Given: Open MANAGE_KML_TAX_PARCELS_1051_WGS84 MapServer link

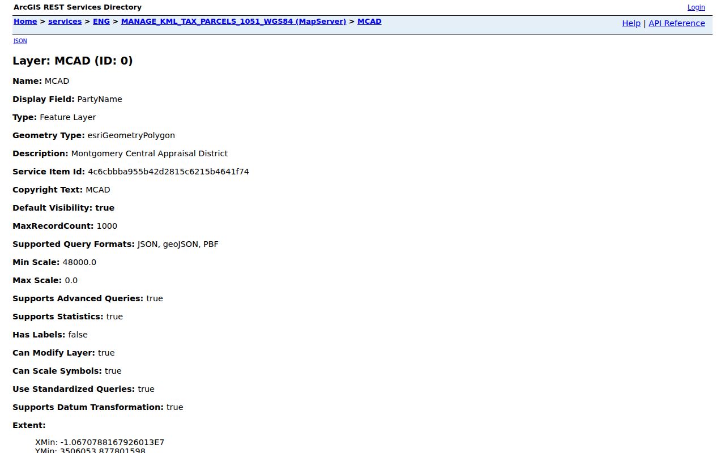Looking at the screenshot, I should pyautogui.click(x=233, y=22).
